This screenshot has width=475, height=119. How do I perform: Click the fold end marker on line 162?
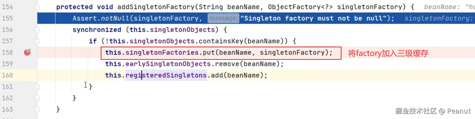(37, 98)
